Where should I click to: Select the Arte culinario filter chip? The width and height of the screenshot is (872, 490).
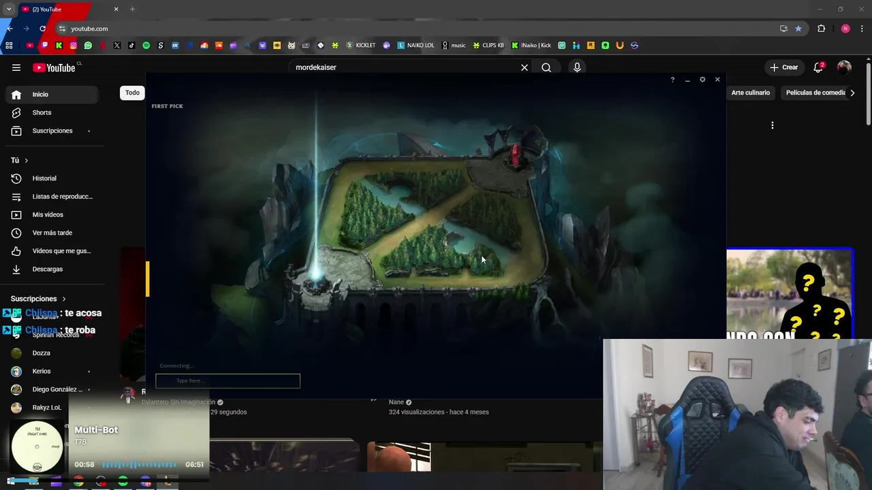pyautogui.click(x=751, y=93)
